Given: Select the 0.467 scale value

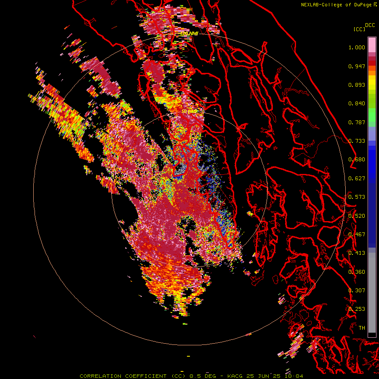Looking at the screenshot, I should (357, 235).
